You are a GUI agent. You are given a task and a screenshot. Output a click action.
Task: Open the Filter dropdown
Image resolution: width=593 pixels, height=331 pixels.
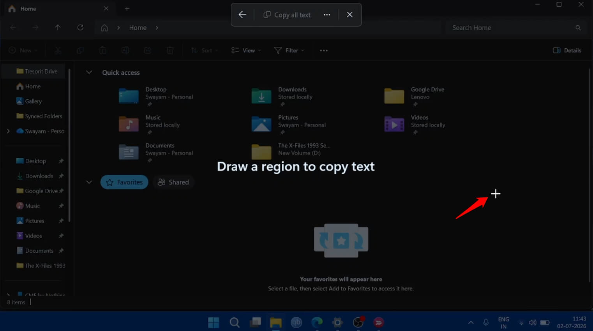pos(289,50)
